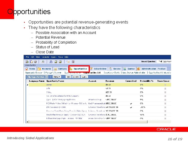Click the Quotes document icon
The height and width of the screenshot is (141, 188).
tap(125, 69)
